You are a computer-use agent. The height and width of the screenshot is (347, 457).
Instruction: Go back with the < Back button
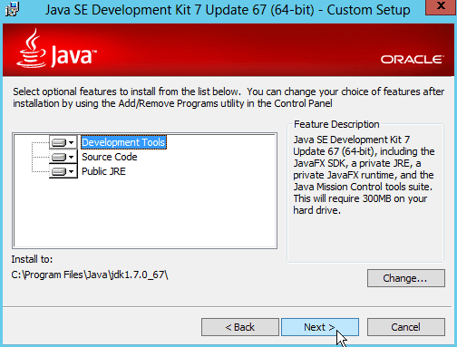240,327
